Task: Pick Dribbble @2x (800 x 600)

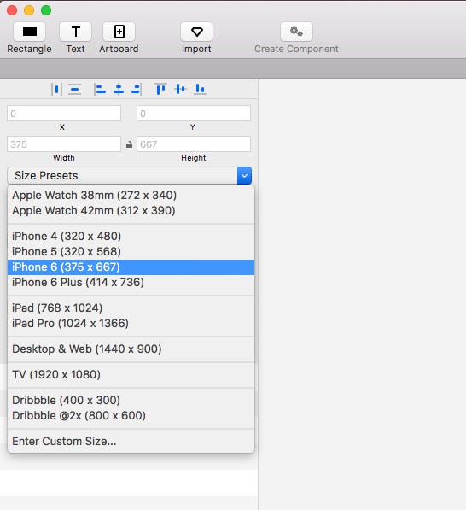Action: (131, 416)
